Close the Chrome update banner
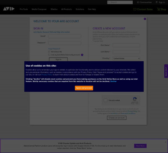Screen dimensions: 168x153 pos(165,142)
